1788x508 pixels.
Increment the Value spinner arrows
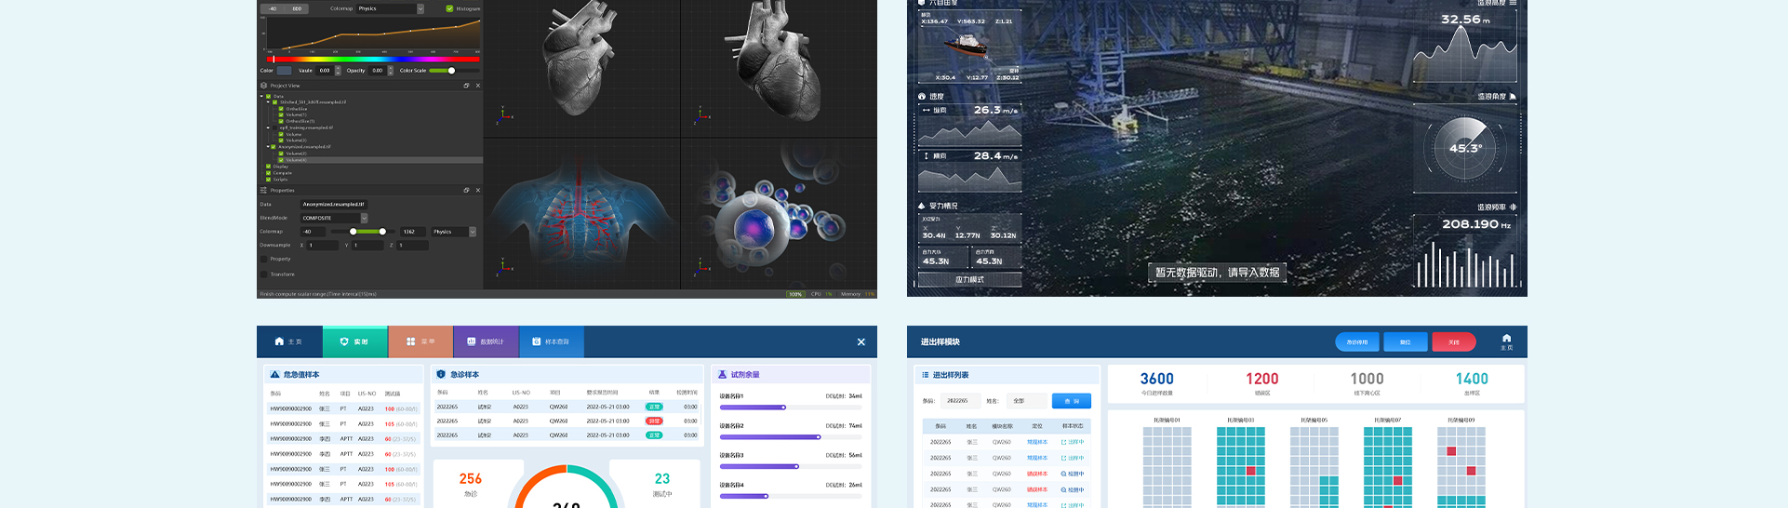338,71
